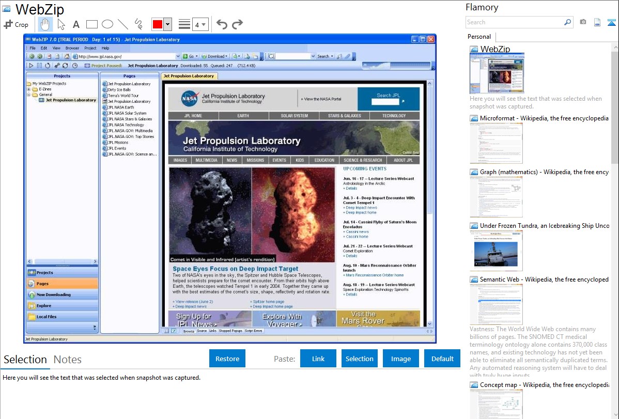Open the annotation color dropdown arrow

click(168, 24)
